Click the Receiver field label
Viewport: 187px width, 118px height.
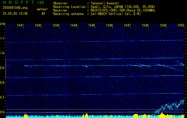pos(60,10)
